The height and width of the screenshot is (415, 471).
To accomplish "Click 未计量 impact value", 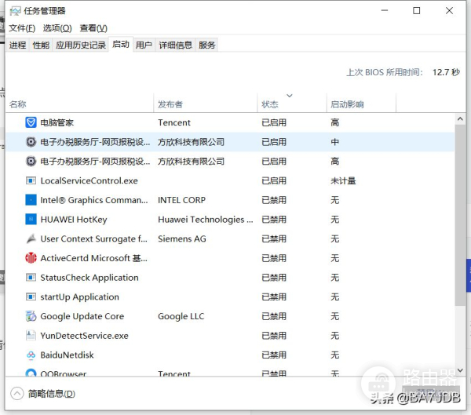I will (343, 180).
